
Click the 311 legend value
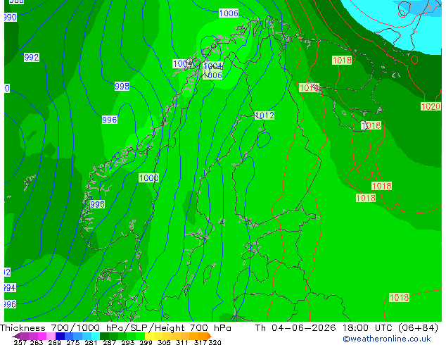[x=182, y=342]
